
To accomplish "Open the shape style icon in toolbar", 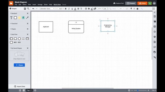I will (x=95, y=9).
